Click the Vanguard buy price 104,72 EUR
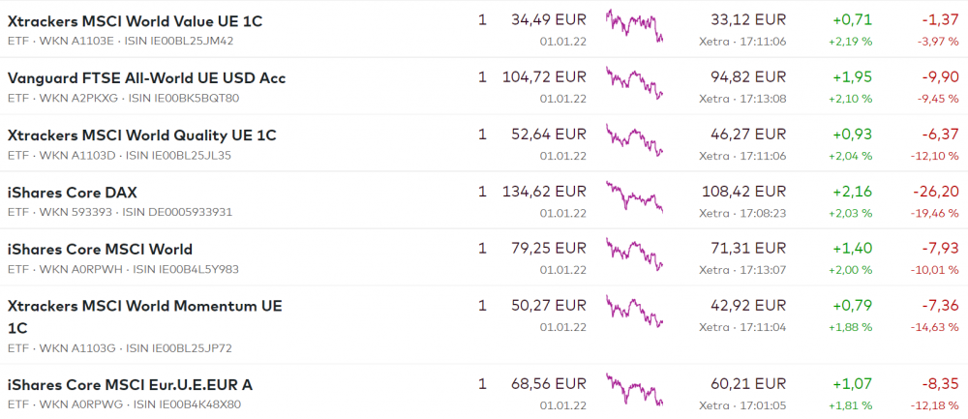The width and height of the screenshot is (968, 419). [x=544, y=77]
